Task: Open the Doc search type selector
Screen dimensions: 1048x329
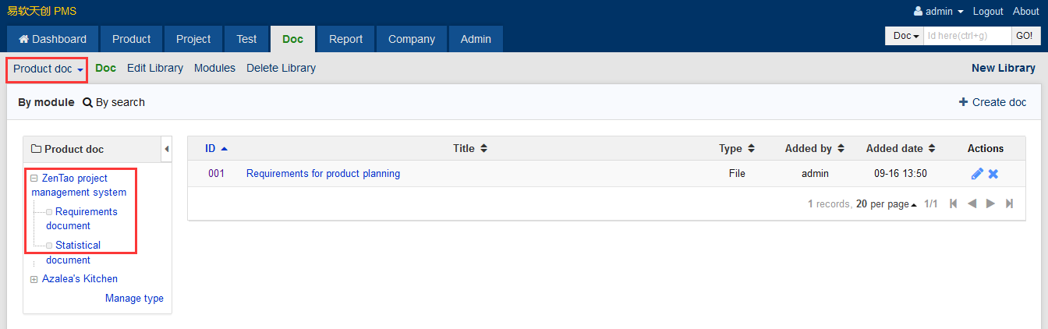Action: [x=905, y=36]
